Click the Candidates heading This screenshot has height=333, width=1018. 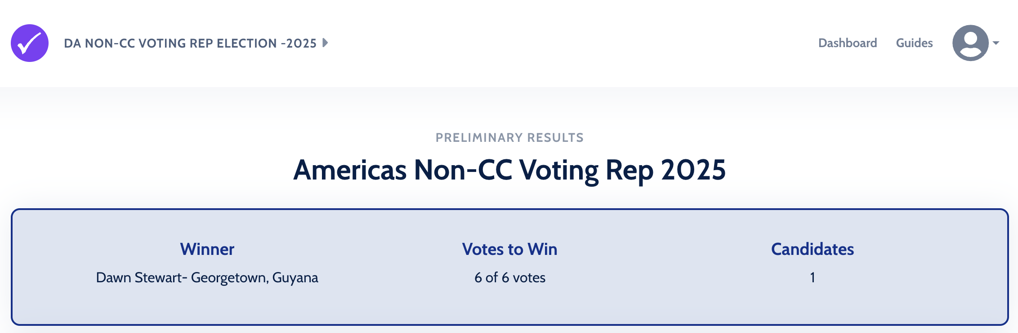(x=812, y=249)
